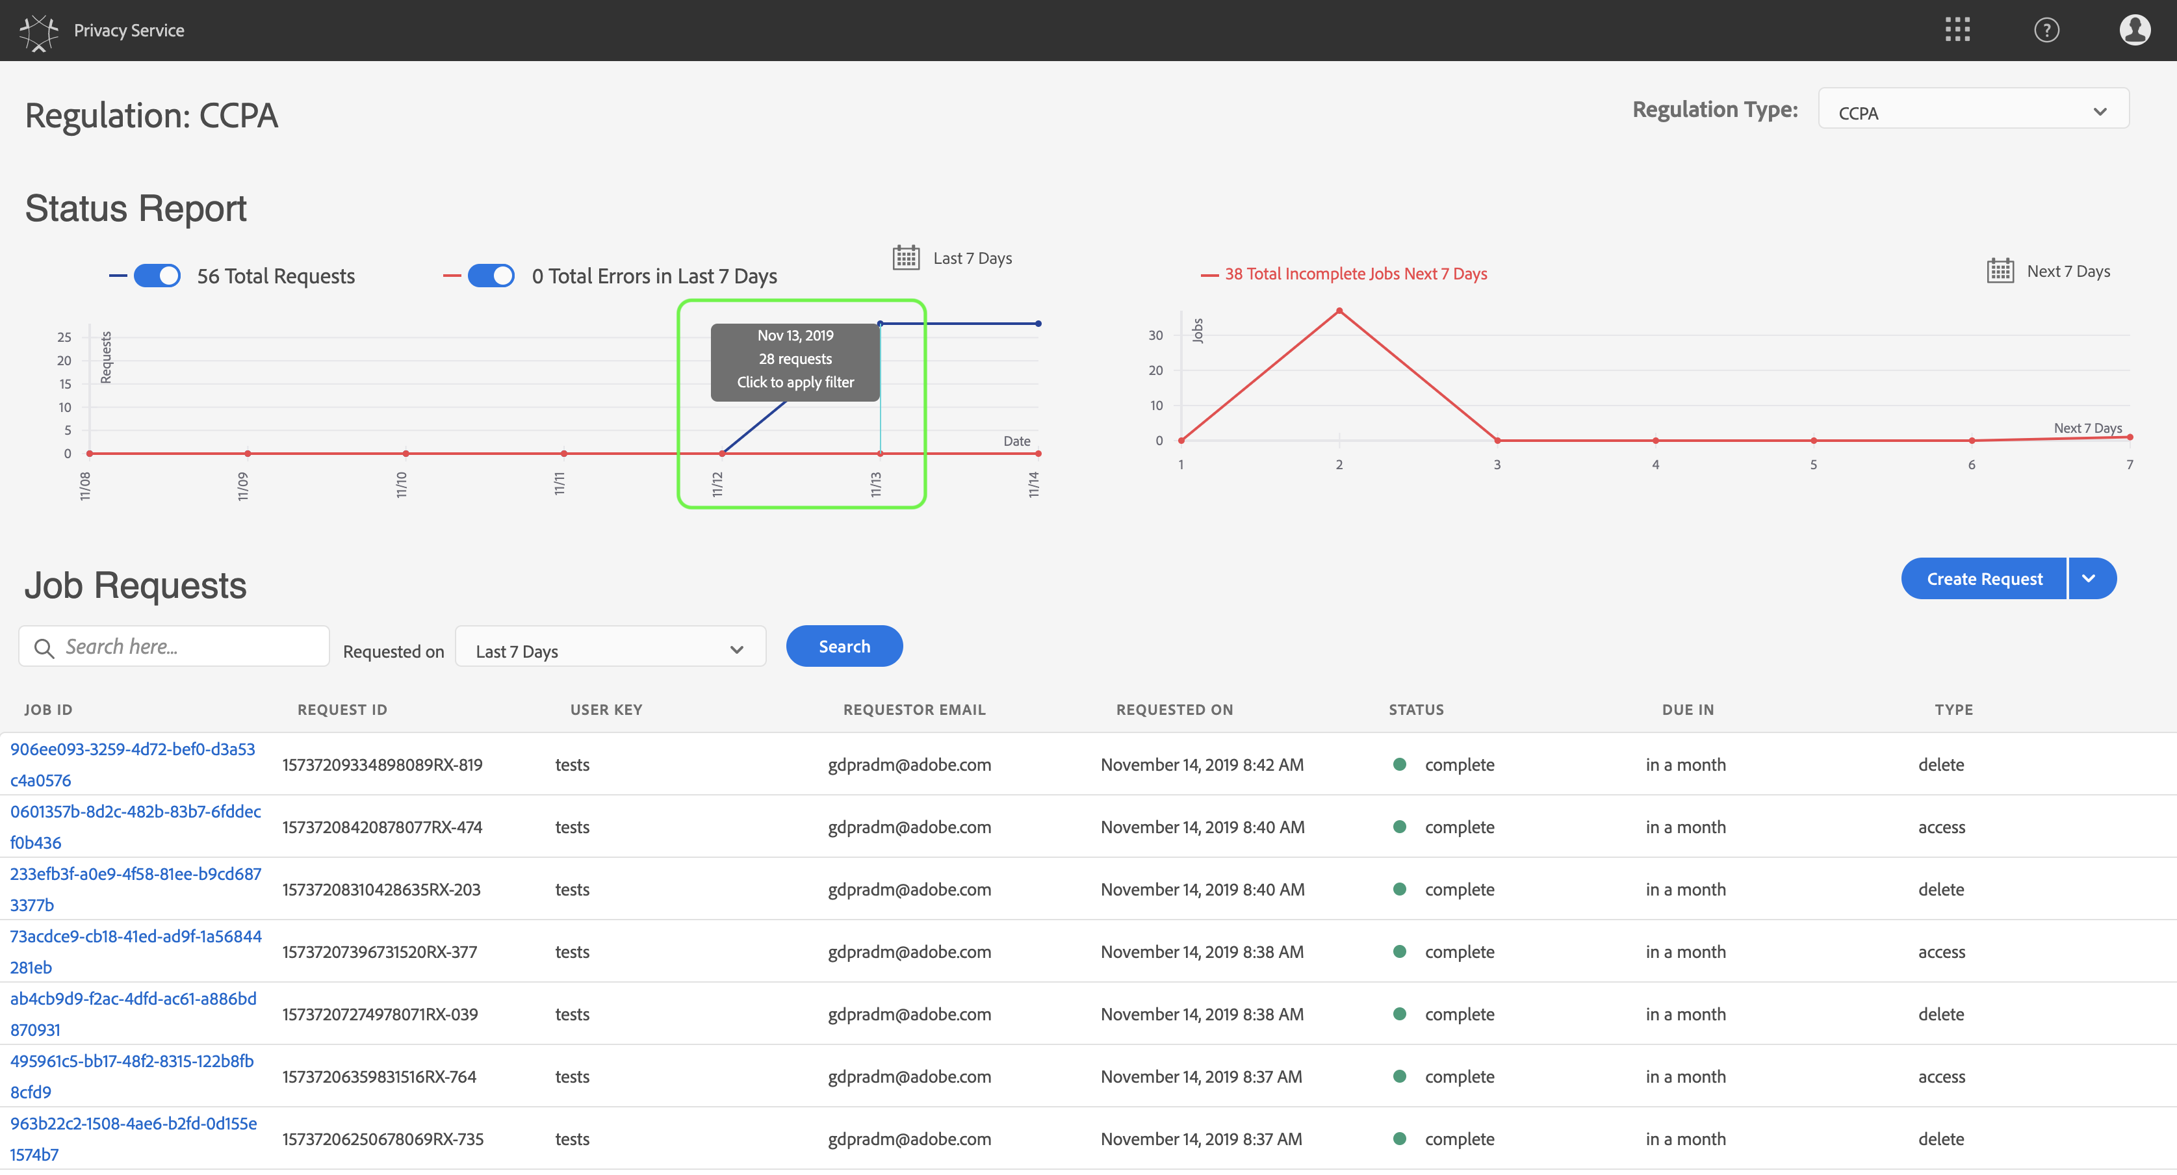Click the Next 7 Days calendar icon

point(2000,272)
